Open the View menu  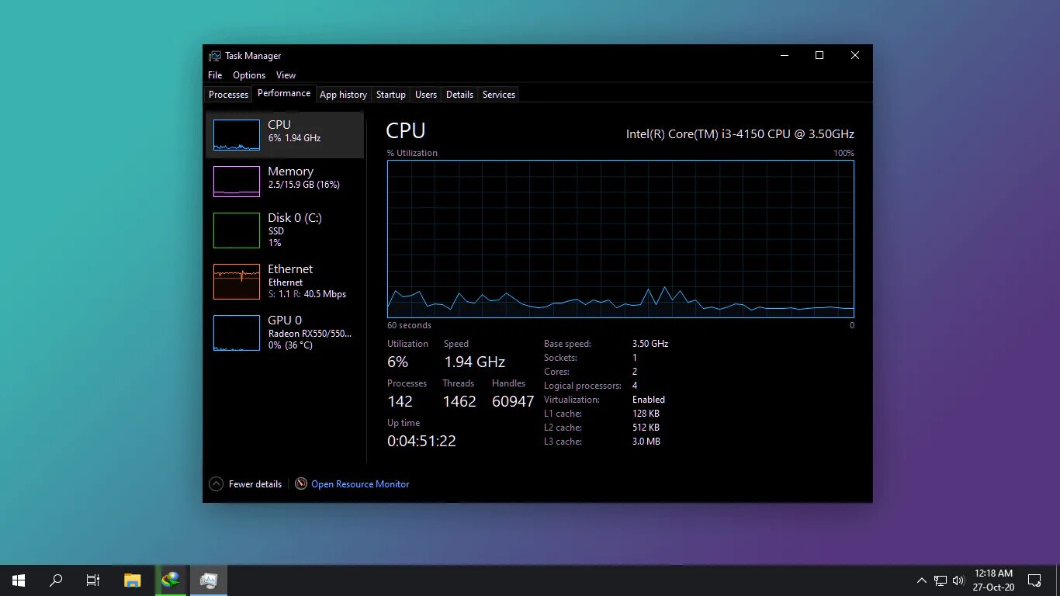point(286,75)
